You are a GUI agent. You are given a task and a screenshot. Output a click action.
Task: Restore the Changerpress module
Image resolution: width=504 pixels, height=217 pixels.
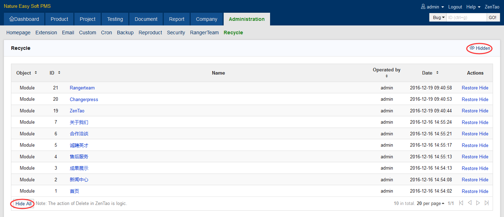click(470, 100)
